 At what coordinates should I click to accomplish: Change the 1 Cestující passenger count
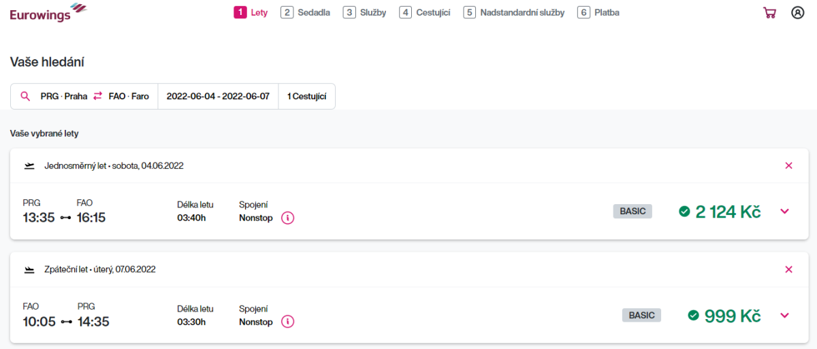tap(306, 97)
